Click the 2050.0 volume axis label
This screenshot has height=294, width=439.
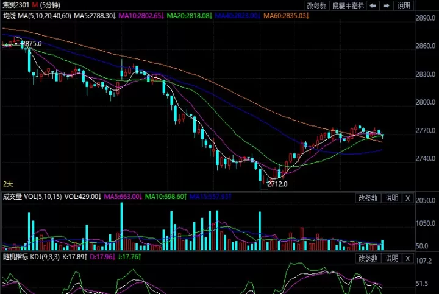(x=426, y=201)
